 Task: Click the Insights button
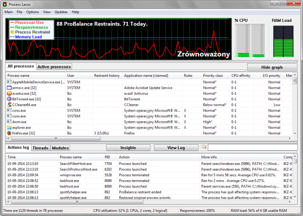(x=128, y=148)
